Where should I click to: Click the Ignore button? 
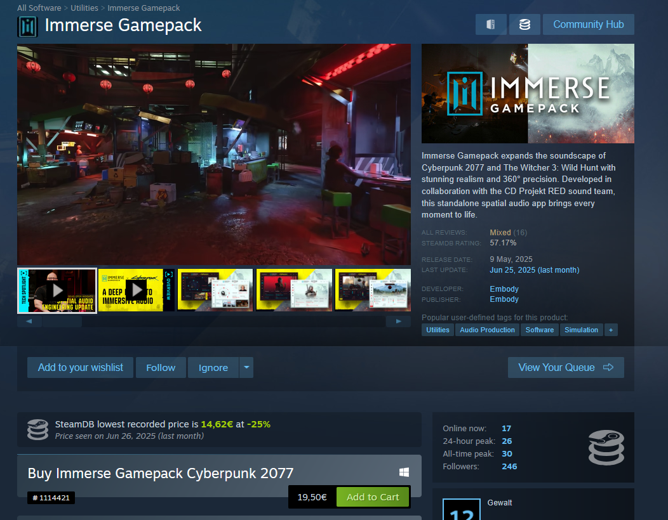point(213,368)
